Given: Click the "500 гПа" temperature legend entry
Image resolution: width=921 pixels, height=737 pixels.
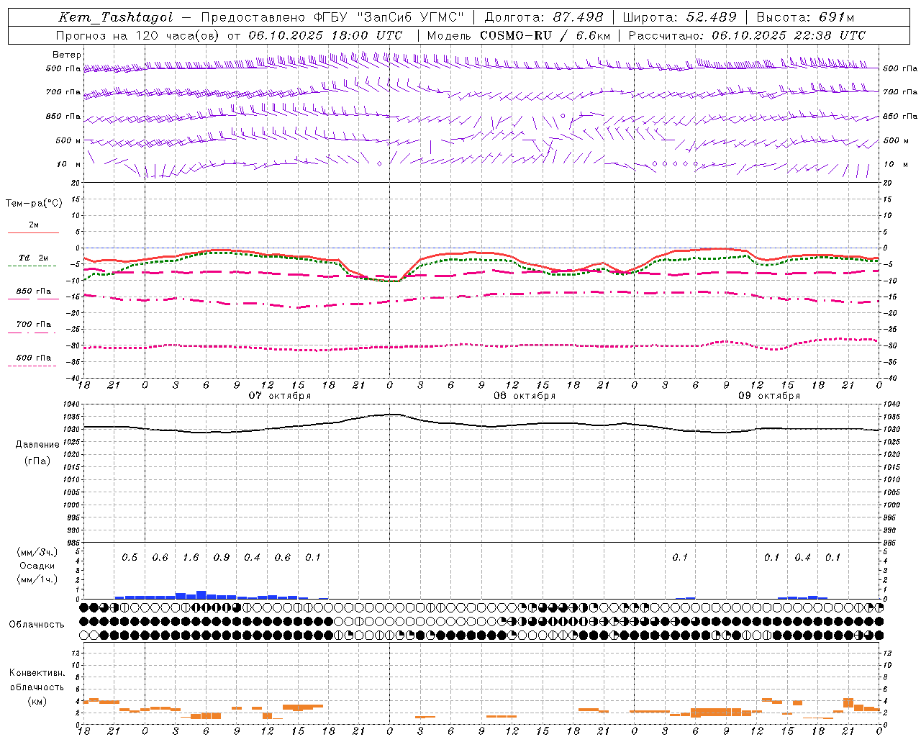Looking at the screenshot, I should [x=34, y=358].
